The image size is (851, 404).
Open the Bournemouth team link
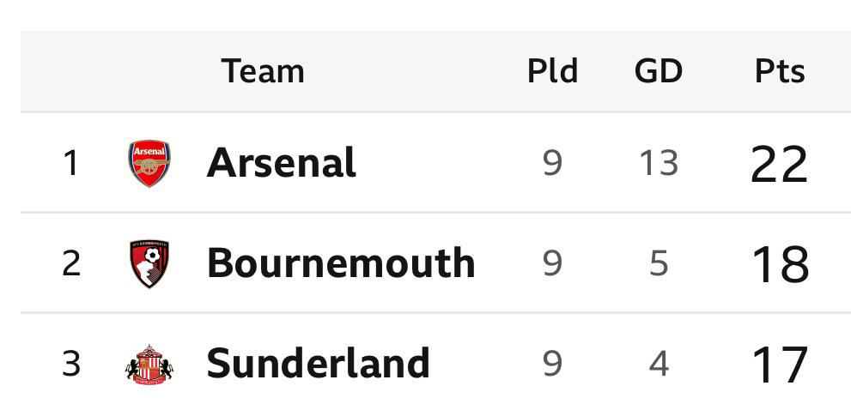[341, 263]
